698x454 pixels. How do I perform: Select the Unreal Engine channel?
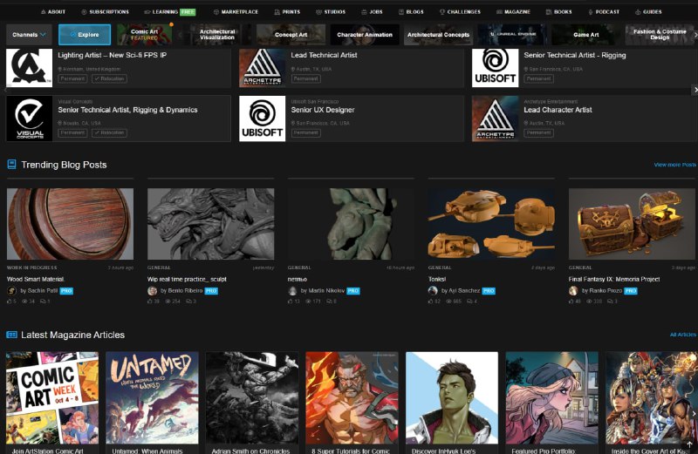(x=512, y=35)
